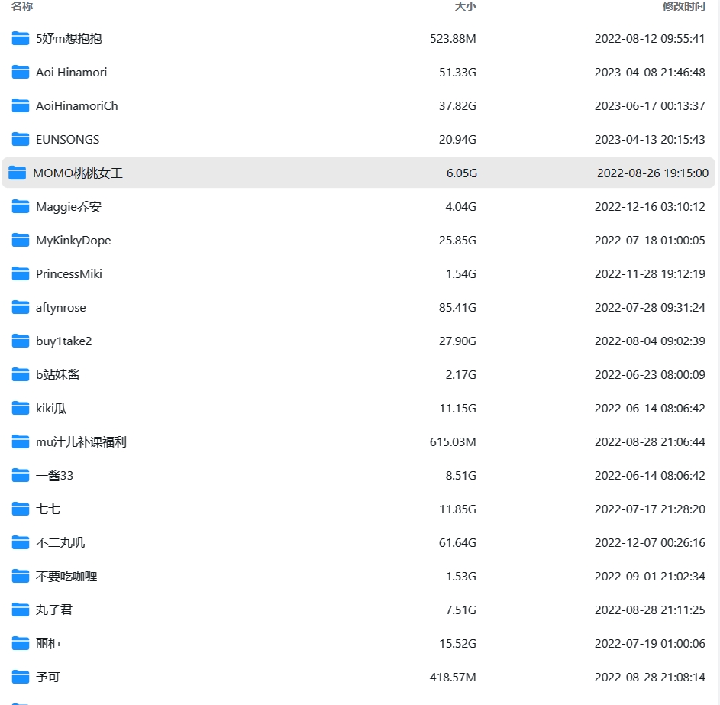
Task: Open the 5好m想抱抱 folder
Action: coord(69,39)
